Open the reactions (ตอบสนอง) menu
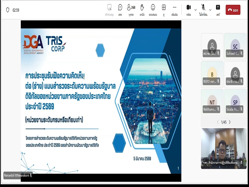This screenshot has width=249, height=187. coord(153,7)
